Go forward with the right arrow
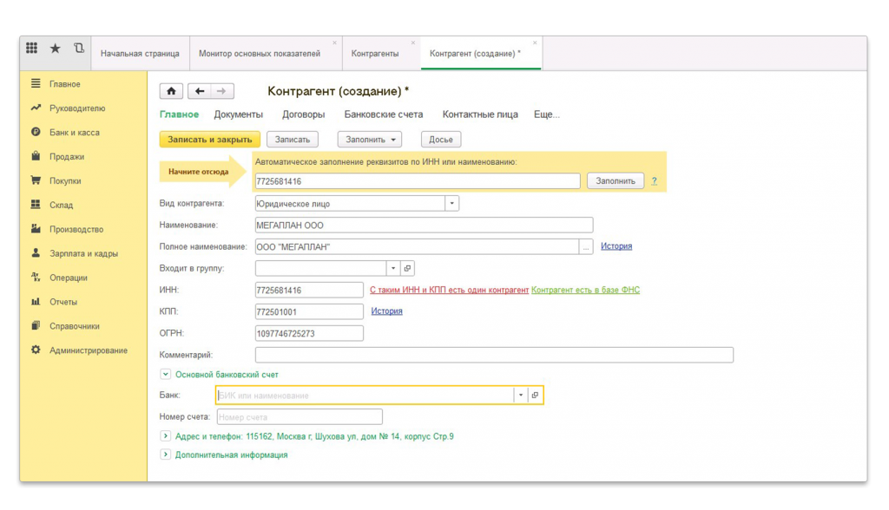 [221, 91]
